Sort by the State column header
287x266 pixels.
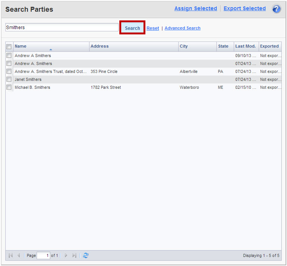click(x=225, y=46)
